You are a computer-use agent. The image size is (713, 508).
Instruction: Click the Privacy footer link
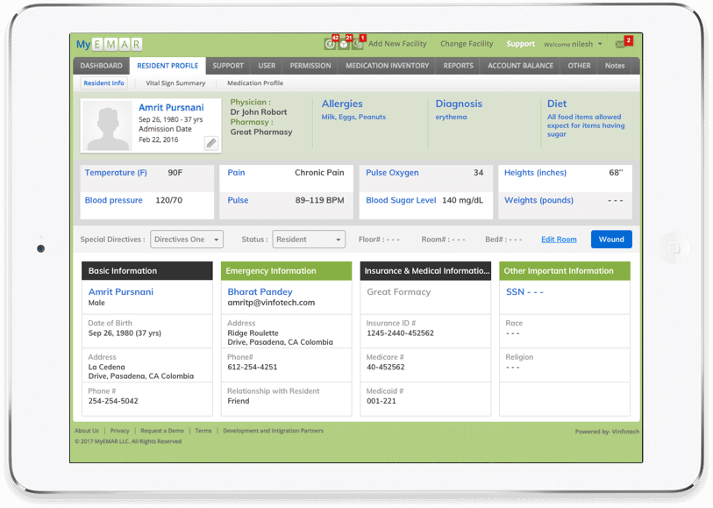(119, 431)
